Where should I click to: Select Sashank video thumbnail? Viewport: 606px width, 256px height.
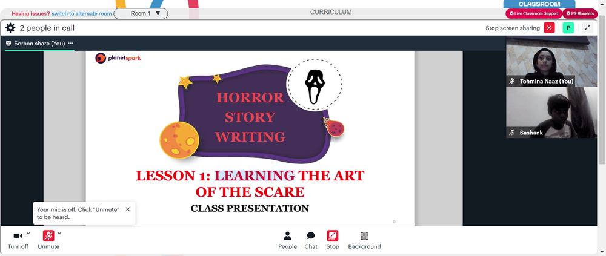(x=551, y=113)
